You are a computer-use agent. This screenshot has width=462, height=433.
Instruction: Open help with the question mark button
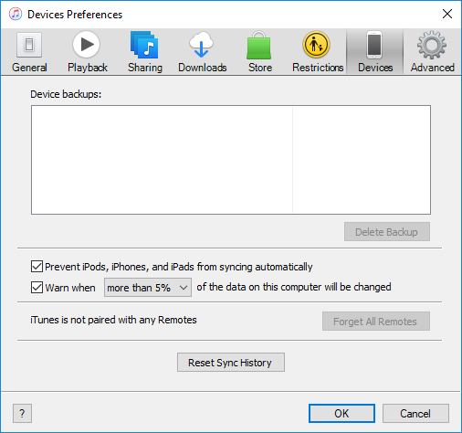pyautogui.click(x=22, y=414)
